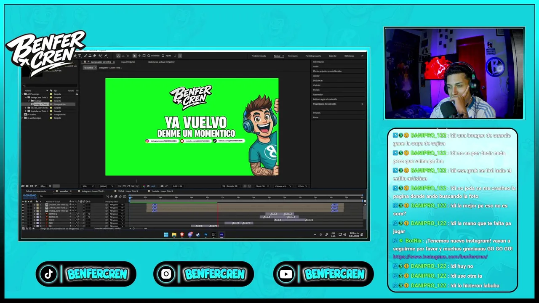The image size is (539, 303).
Task: Open Steam from the taskbar
Action: pyautogui.click(x=197, y=234)
